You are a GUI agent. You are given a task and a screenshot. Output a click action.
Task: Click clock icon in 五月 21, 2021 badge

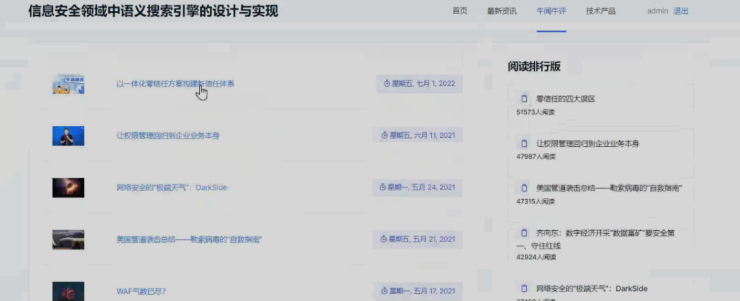pos(384,239)
